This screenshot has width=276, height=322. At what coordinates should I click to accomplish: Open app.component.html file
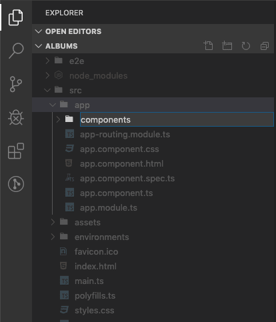point(121,164)
